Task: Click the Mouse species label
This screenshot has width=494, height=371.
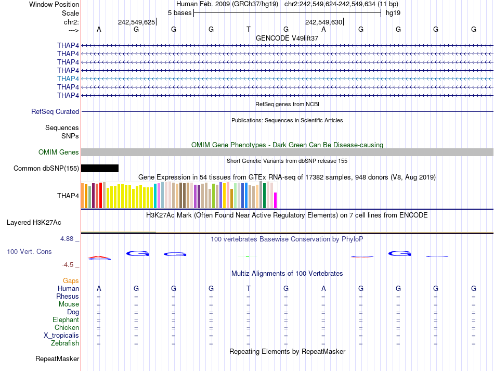Action: pos(69,304)
